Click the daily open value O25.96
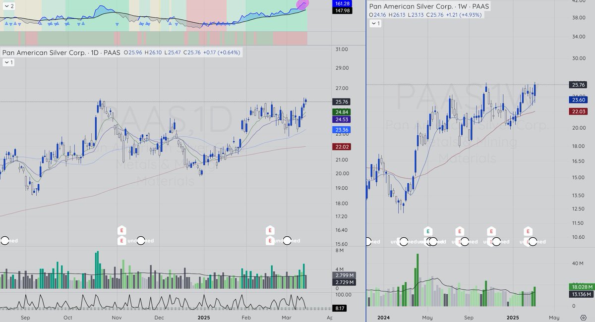The image size is (595, 322). 133,53
